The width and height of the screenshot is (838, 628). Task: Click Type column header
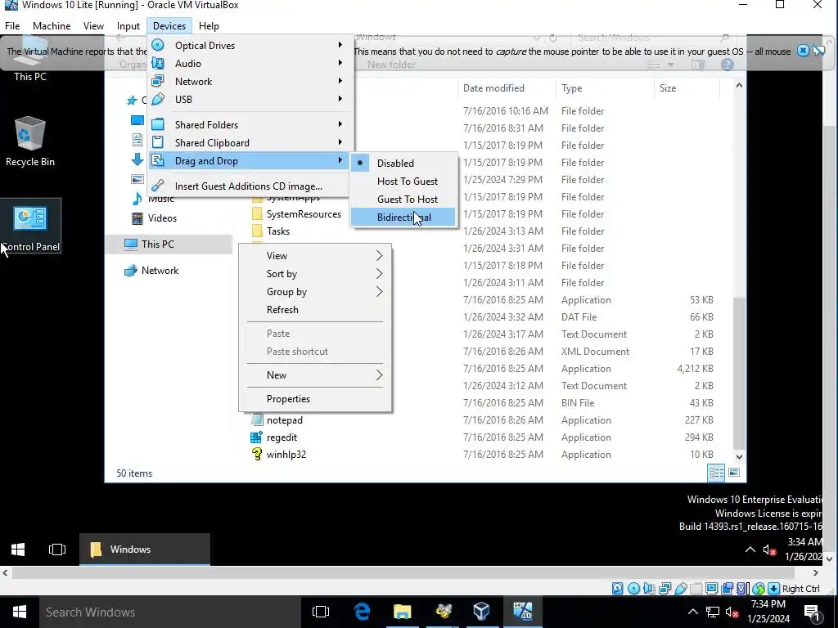(x=605, y=88)
